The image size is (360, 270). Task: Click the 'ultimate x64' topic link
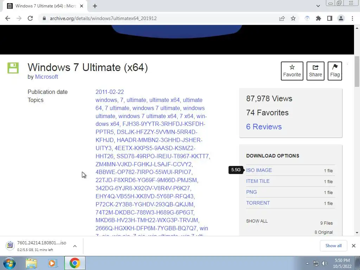point(165,100)
